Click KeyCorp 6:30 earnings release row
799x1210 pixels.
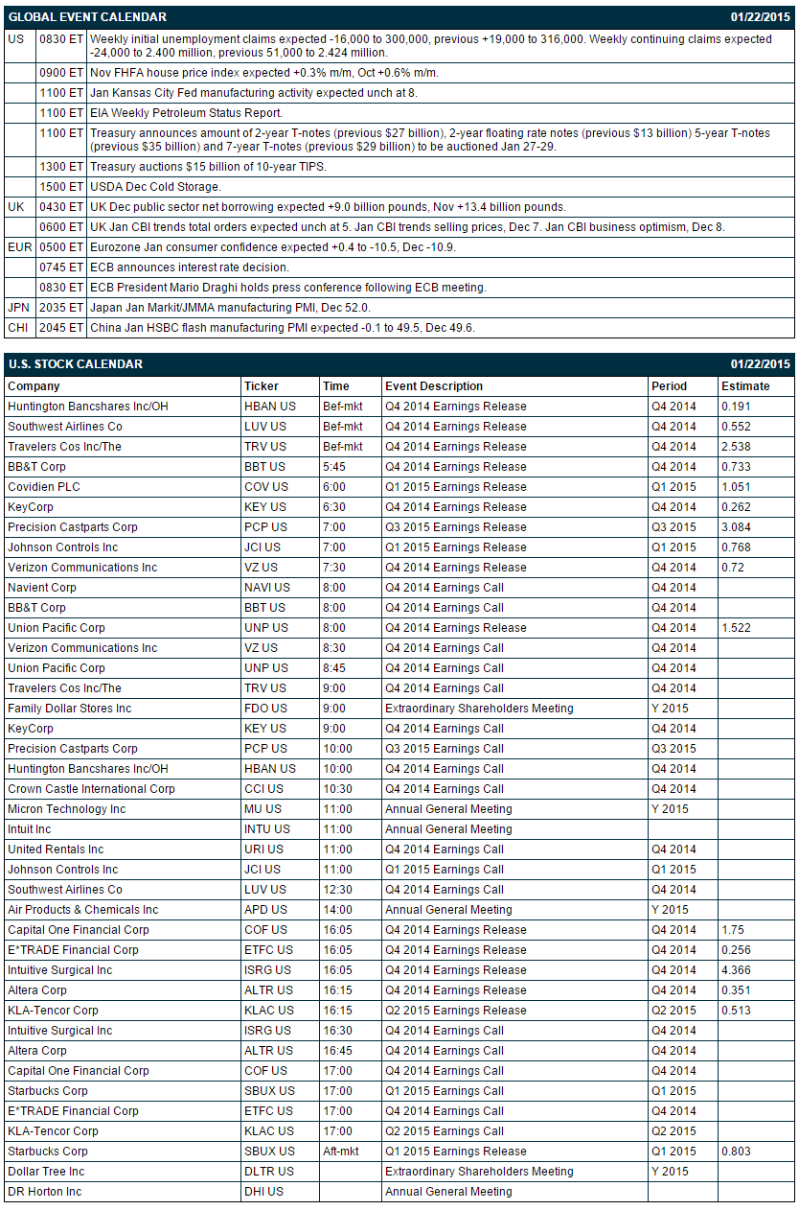[399, 507]
